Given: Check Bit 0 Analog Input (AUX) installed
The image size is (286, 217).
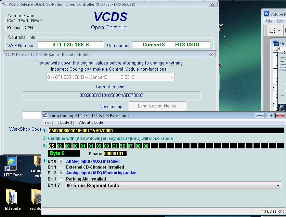Looking at the screenshot, I should coord(61,161).
